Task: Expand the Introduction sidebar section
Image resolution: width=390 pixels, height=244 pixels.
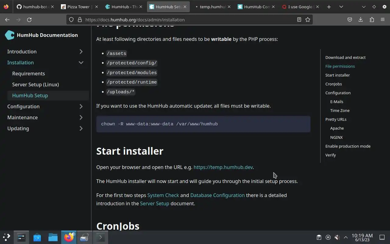Action: click(x=81, y=52)
